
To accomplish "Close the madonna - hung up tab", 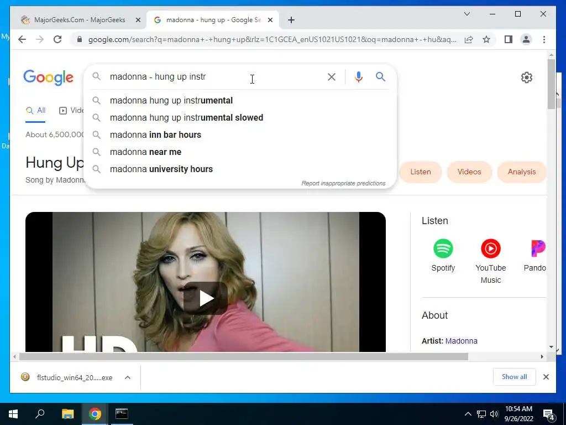I will pyautogui.click(x=270, y=20).
